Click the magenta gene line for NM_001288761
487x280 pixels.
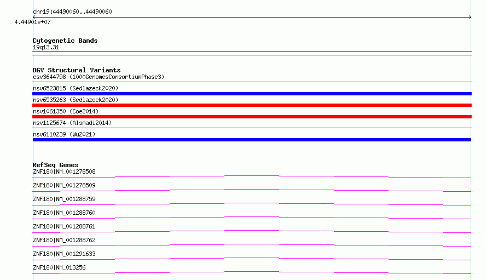(x=252, y=231)
